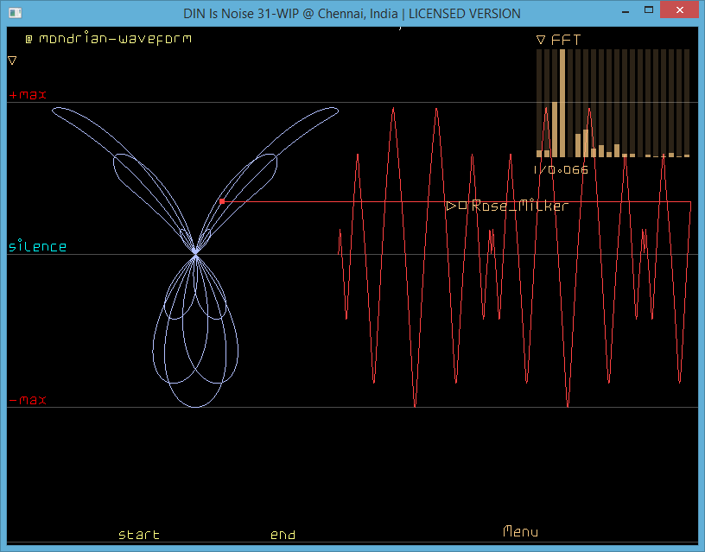Collapse the FFT panel triangle
This screenshot has width=705, height=552.
coord(541,40)
